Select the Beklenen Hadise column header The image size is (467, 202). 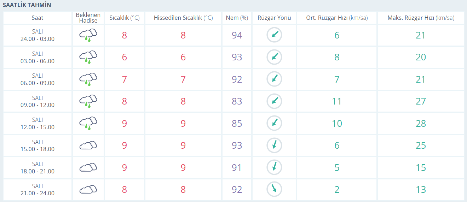click(x=88, y=18)
